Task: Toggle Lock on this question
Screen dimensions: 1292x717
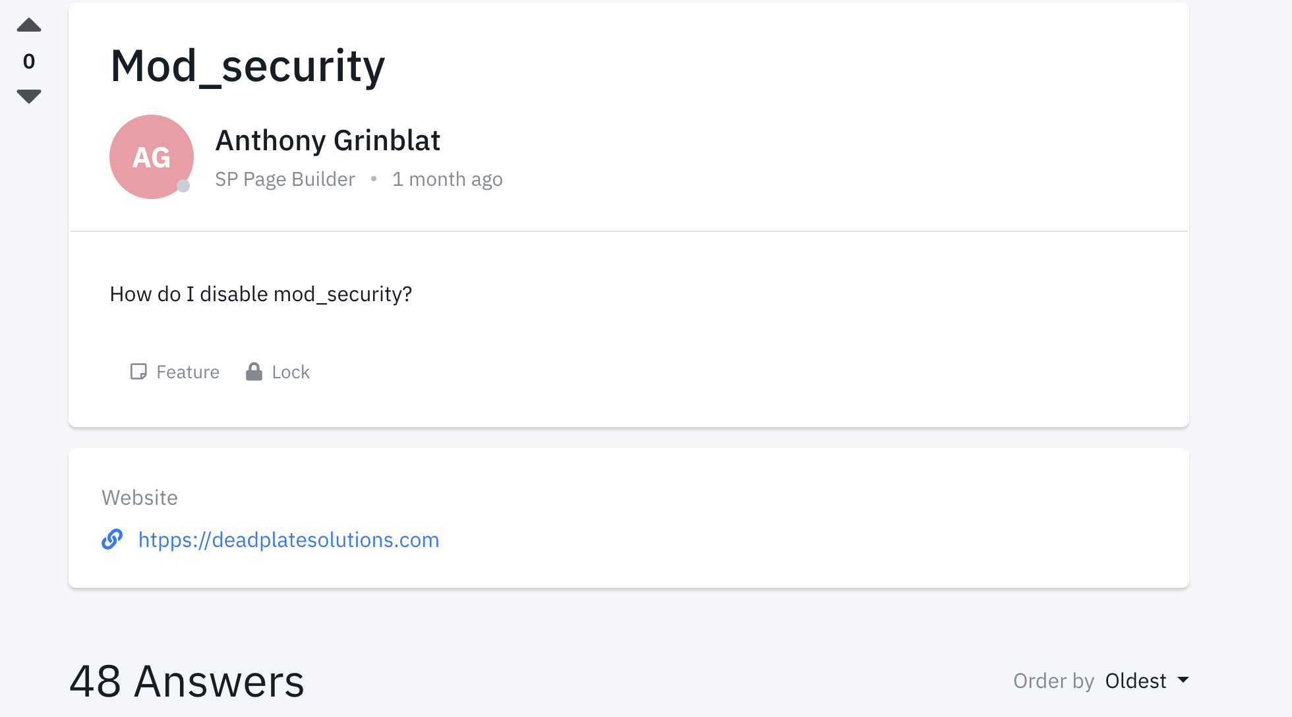Action: click(277, 372)
